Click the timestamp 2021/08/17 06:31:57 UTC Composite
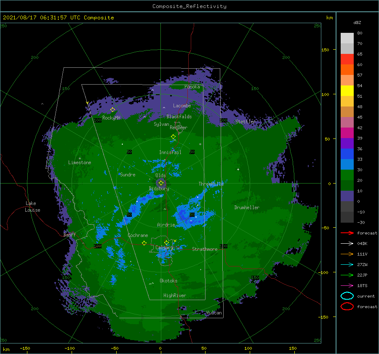The height and width of the screenshot is (354, 379). pos(58,18)
